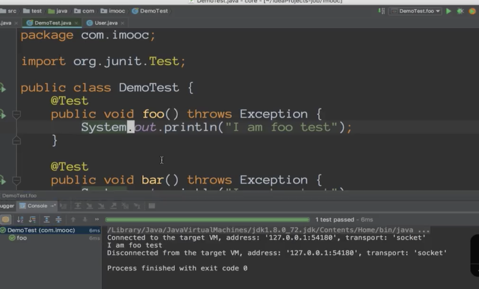Image resolution: width=479 pixels, height=289 pixels.
Task: Run with coverage using the orange-ringed play icon
Action: (x=472, y=11)
